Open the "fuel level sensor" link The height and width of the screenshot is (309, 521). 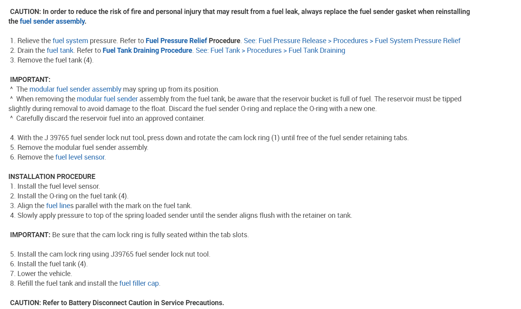click(x=80, y=157)
